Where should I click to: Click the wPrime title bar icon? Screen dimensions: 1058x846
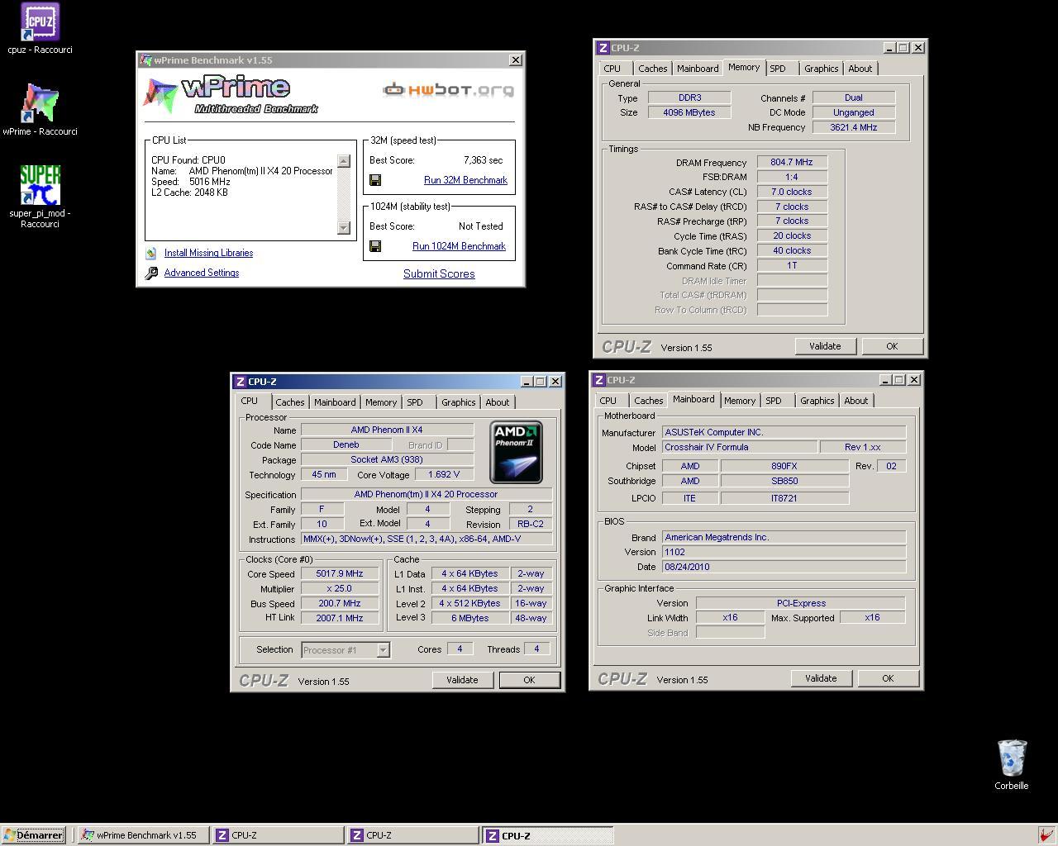point(146,60)
